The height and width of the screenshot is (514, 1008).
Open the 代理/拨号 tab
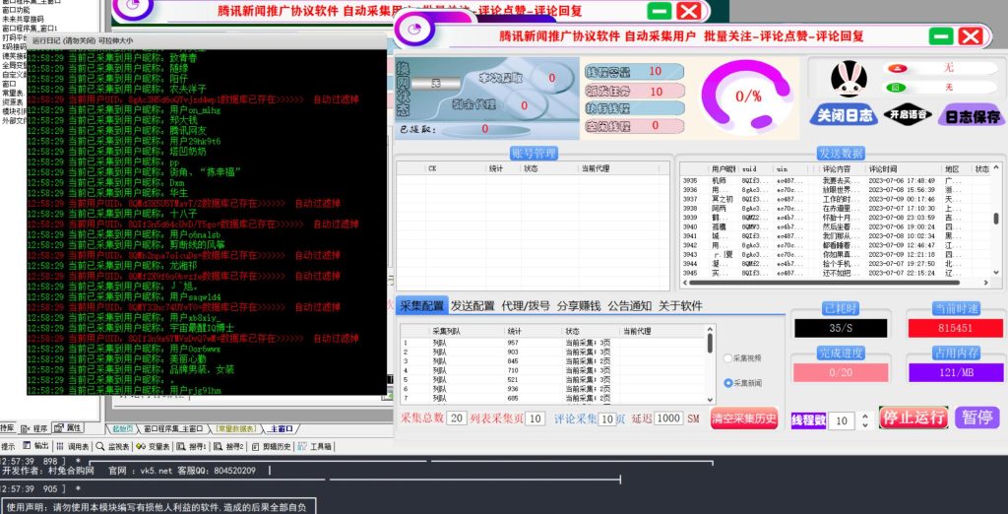tap(527, 306)
